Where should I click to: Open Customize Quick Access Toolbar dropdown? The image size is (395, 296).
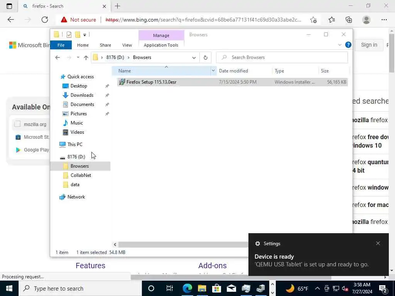pyautogui.click(x=84, y=35)
